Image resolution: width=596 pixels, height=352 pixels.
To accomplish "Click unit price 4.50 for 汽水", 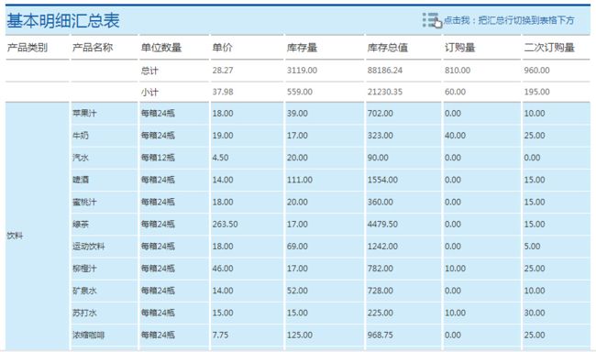I will click(220, 158).
